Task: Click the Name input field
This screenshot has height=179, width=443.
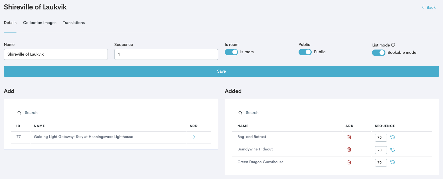Action: click(56, 54)
